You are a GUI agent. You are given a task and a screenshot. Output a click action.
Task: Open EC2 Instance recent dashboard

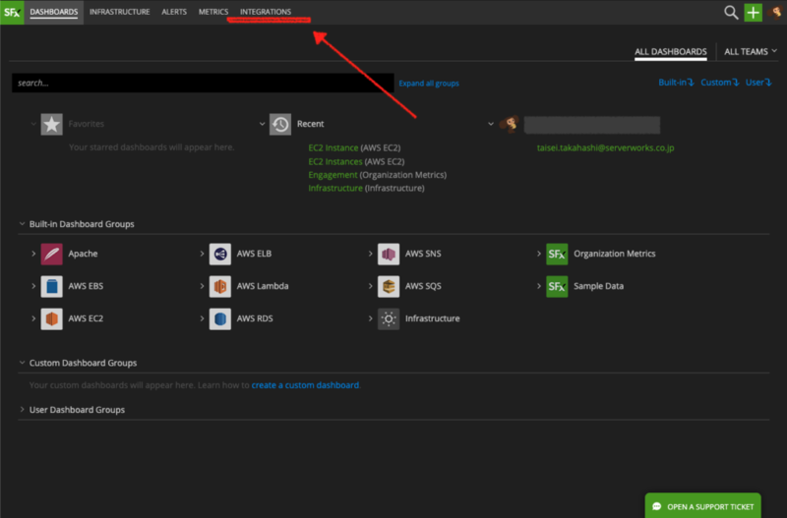click(x=333, y=147)
